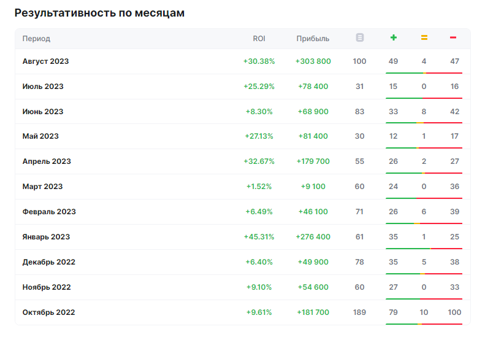Click the Март 2023 row label
The image size is (485, 337).
42,187
